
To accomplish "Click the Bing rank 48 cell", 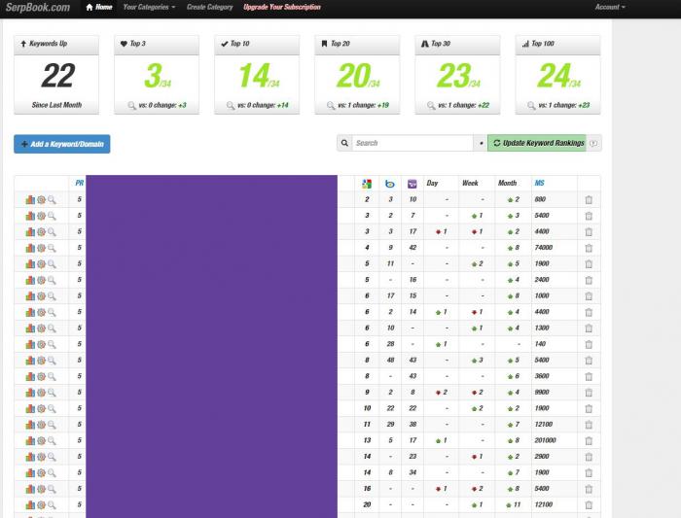I will [390, 361].
